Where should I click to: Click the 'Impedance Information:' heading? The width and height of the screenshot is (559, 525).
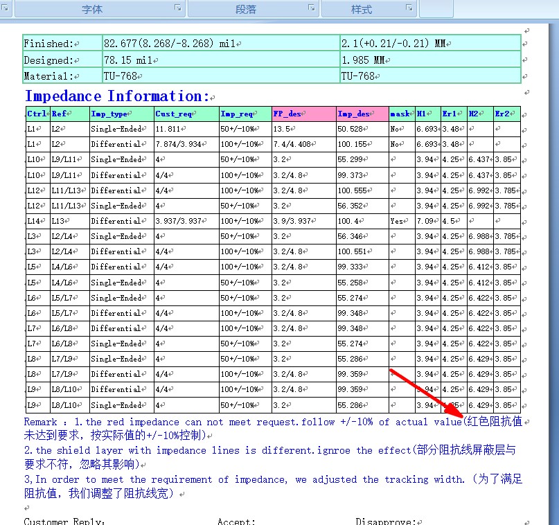pos(117,96)
